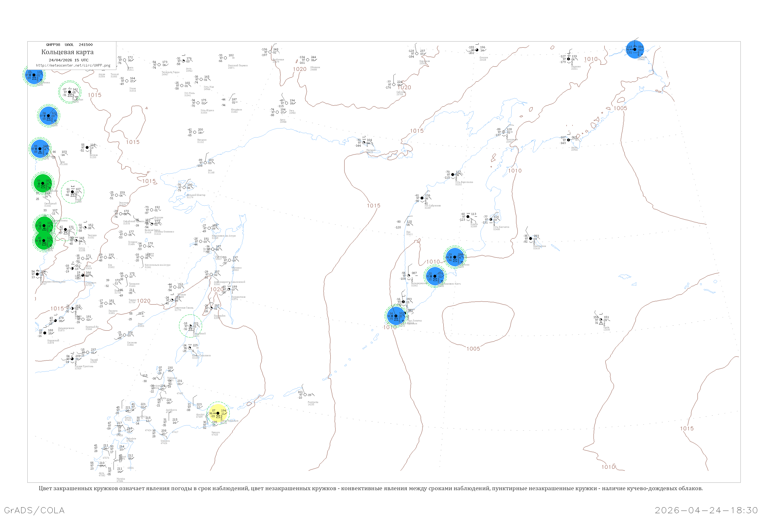Click the Bomnak station filled circle
This screenshot has height=516, width=774.
tap(87, 148)
